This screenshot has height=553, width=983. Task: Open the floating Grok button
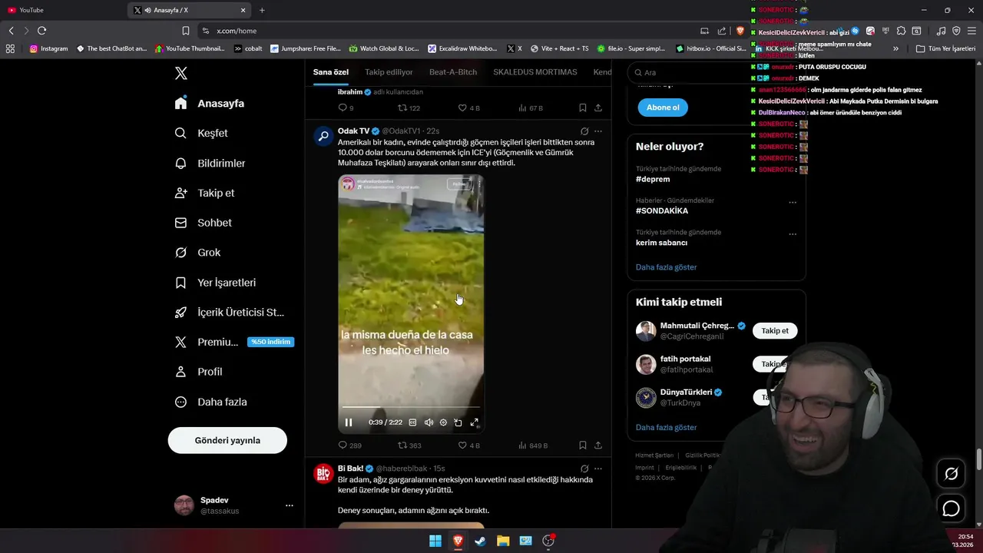click(x=951, y=474)
